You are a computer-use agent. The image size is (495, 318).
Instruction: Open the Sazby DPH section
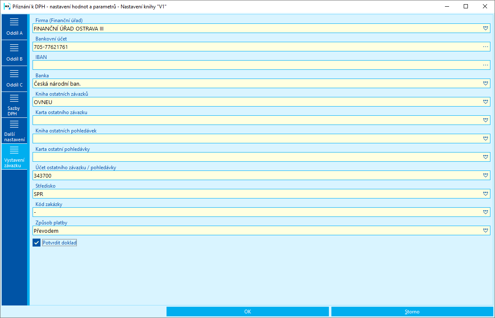coord(14,104)
